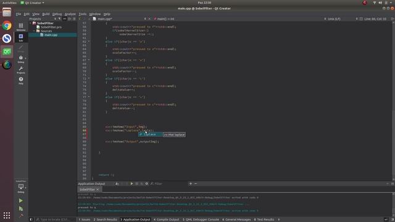The width and height of the screenshot is (395, 222).
Task: Zoom out Application Output text
Action: (x=196, y=184)
